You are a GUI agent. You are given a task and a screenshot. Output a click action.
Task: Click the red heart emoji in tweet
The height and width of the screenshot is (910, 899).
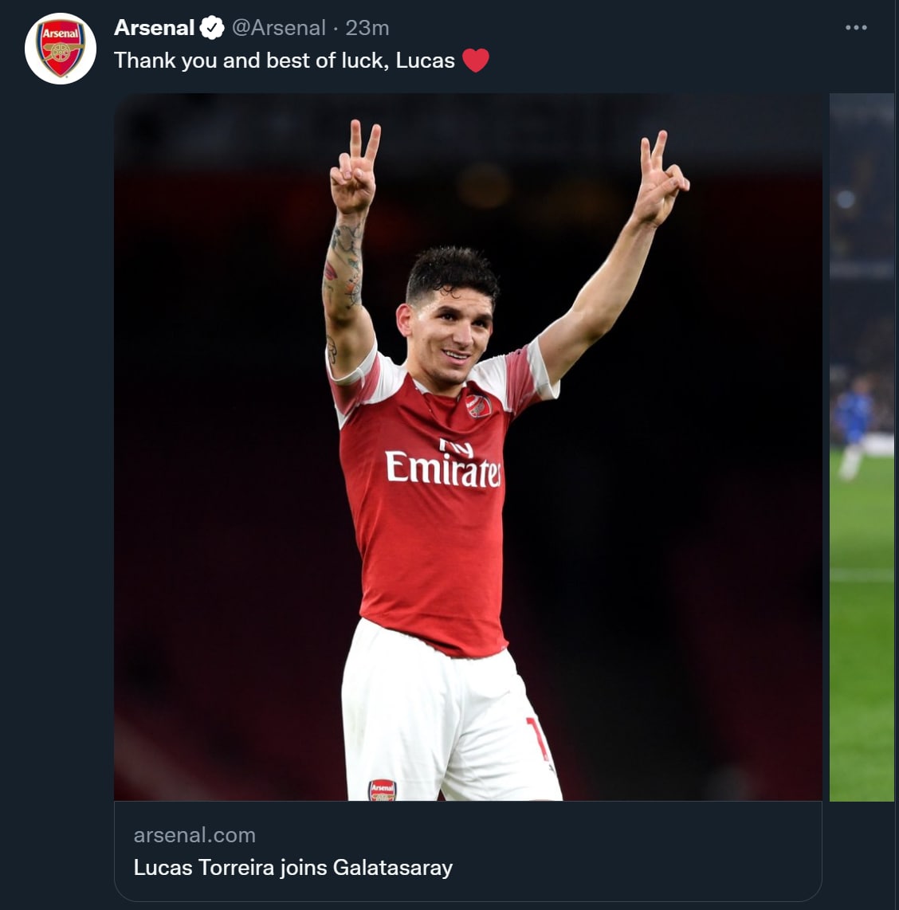475,61
